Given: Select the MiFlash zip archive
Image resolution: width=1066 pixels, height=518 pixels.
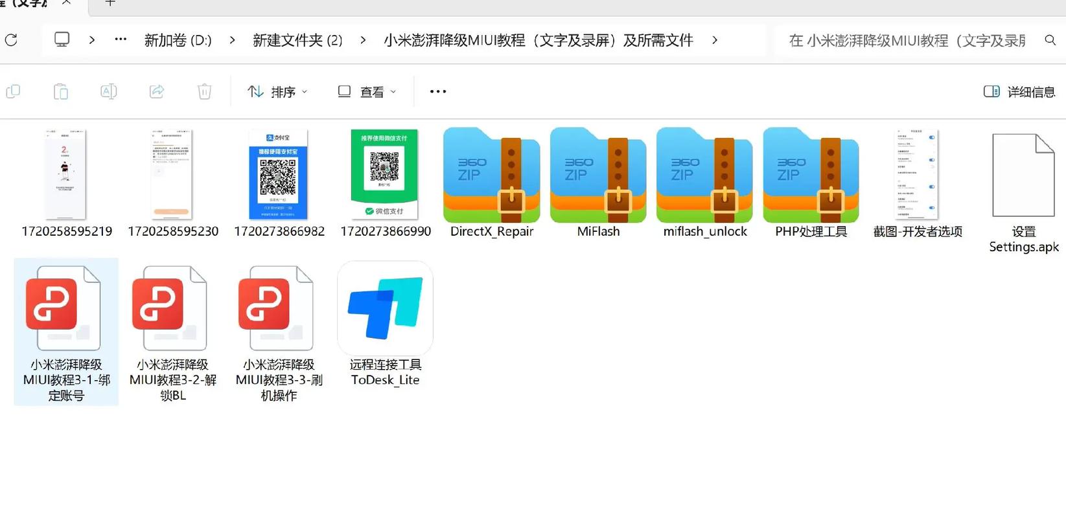Looking at the screenshot, I should coord(597,176).
